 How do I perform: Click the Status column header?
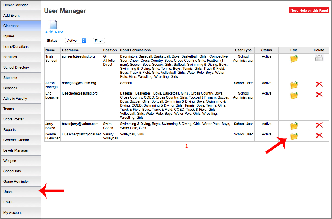point(267,50)
